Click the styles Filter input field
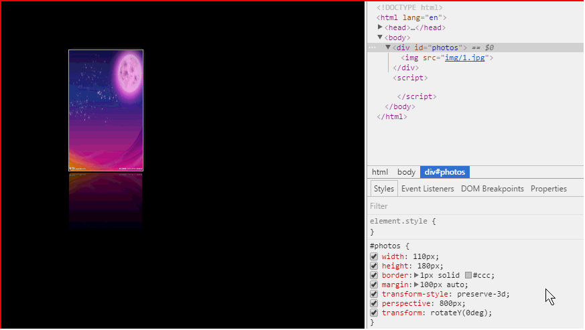 coord(476,206)
